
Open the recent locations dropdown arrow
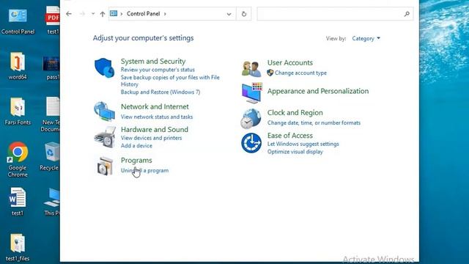pyautogui.click(x=93, y=14)
